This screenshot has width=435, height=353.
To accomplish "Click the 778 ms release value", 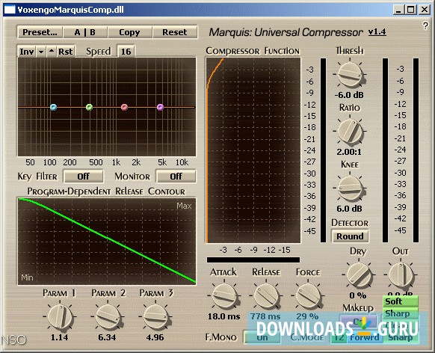I will 265,316.
